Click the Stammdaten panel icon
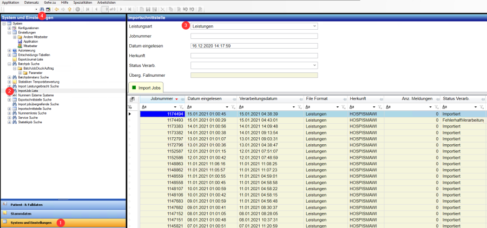 point(5,213)
